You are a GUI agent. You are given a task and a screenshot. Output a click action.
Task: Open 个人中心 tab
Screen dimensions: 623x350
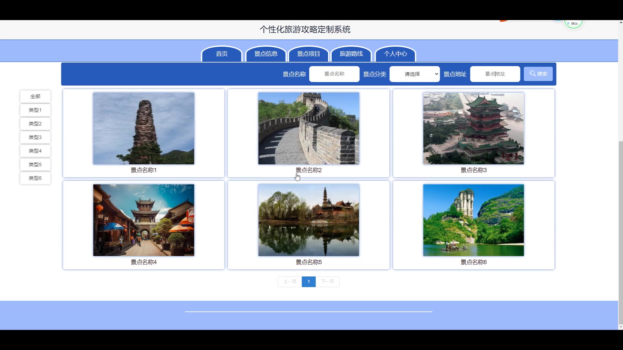click(x=395, y=54)
